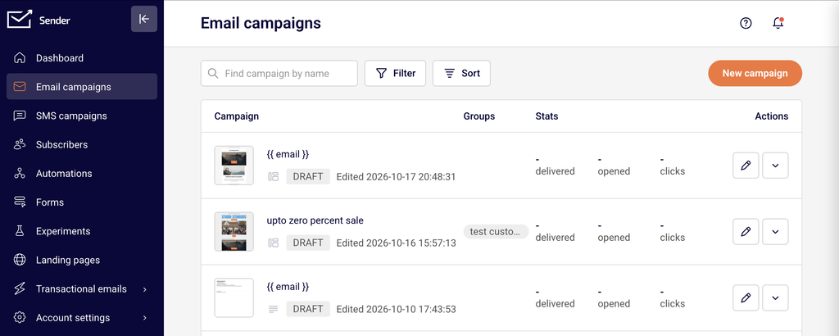Open actions dropdown for upto zero percent sale
This screenshot has height=336, width=839.
point(775,232)
